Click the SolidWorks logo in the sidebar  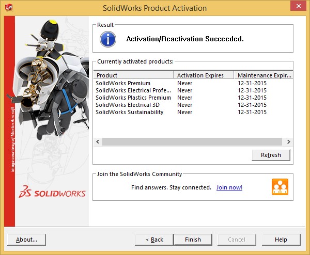click(x=52, y=192)
